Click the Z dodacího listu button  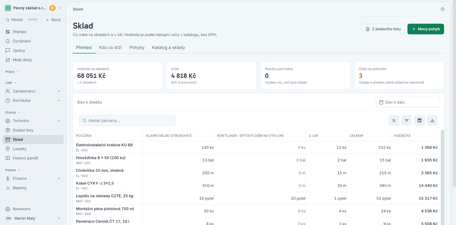pyautogui.click(x=383, y=29)
